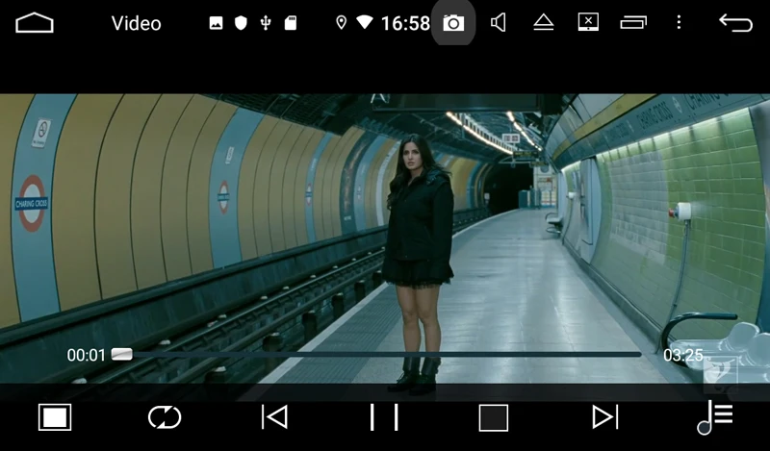Toggle the repeat loop mode

tap(165, 417)
